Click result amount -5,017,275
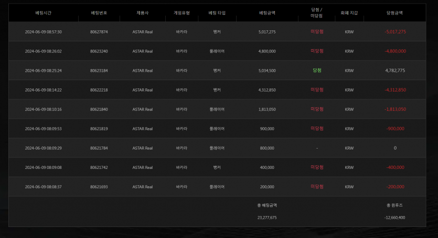 pos(395,32)
